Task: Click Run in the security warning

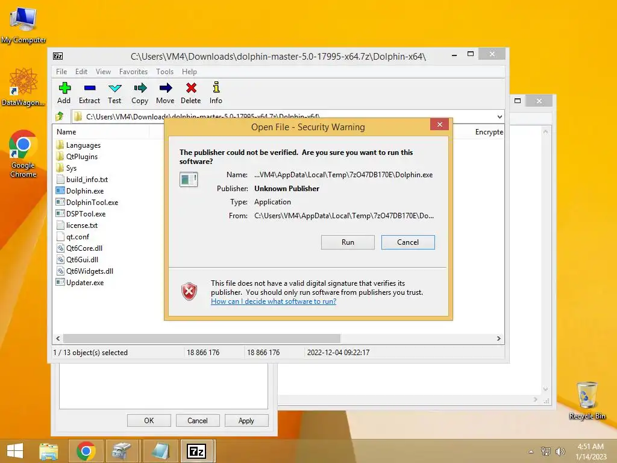Action: 348,242
